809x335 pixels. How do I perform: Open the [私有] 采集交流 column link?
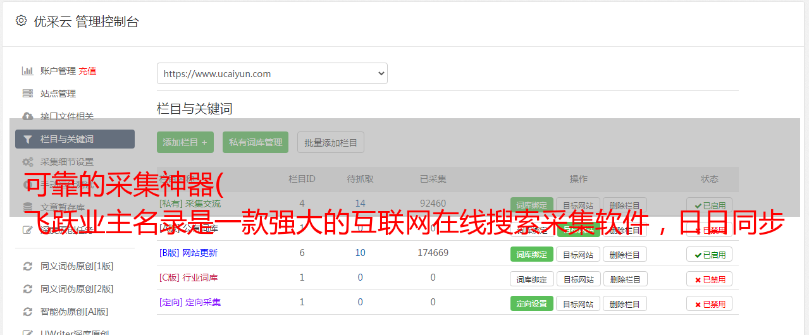coord(190,204)
